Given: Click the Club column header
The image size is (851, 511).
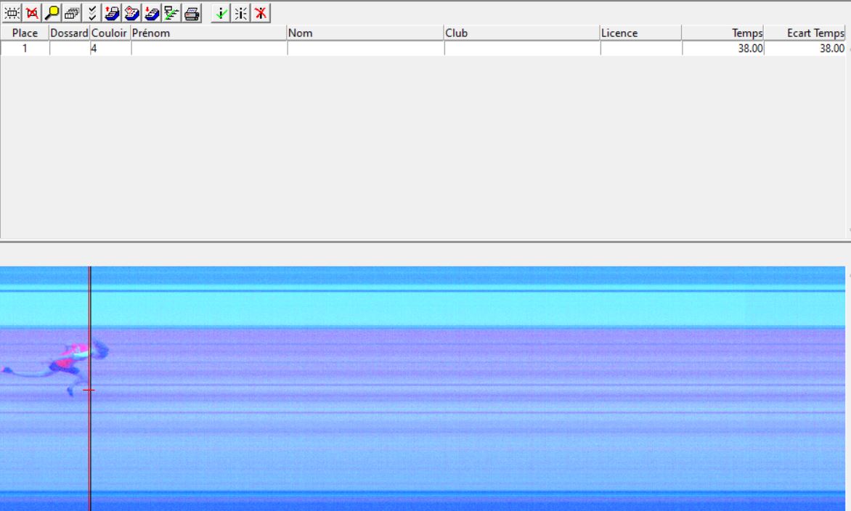Looking at the screenshot, I should [522, 33].
